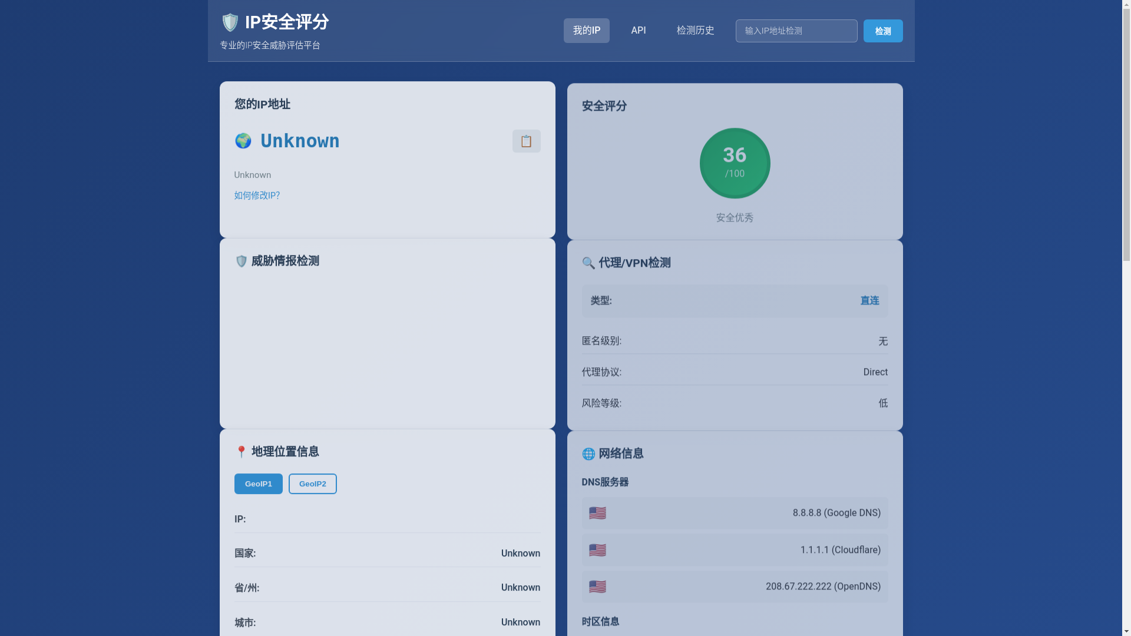Click the 风险等级 value 低
This screenshot has width=1131, height=636.
click(x=883, y=403)
